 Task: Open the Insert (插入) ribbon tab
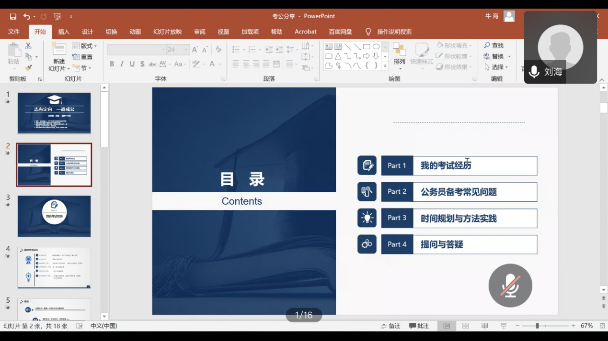tap(64, 32)
